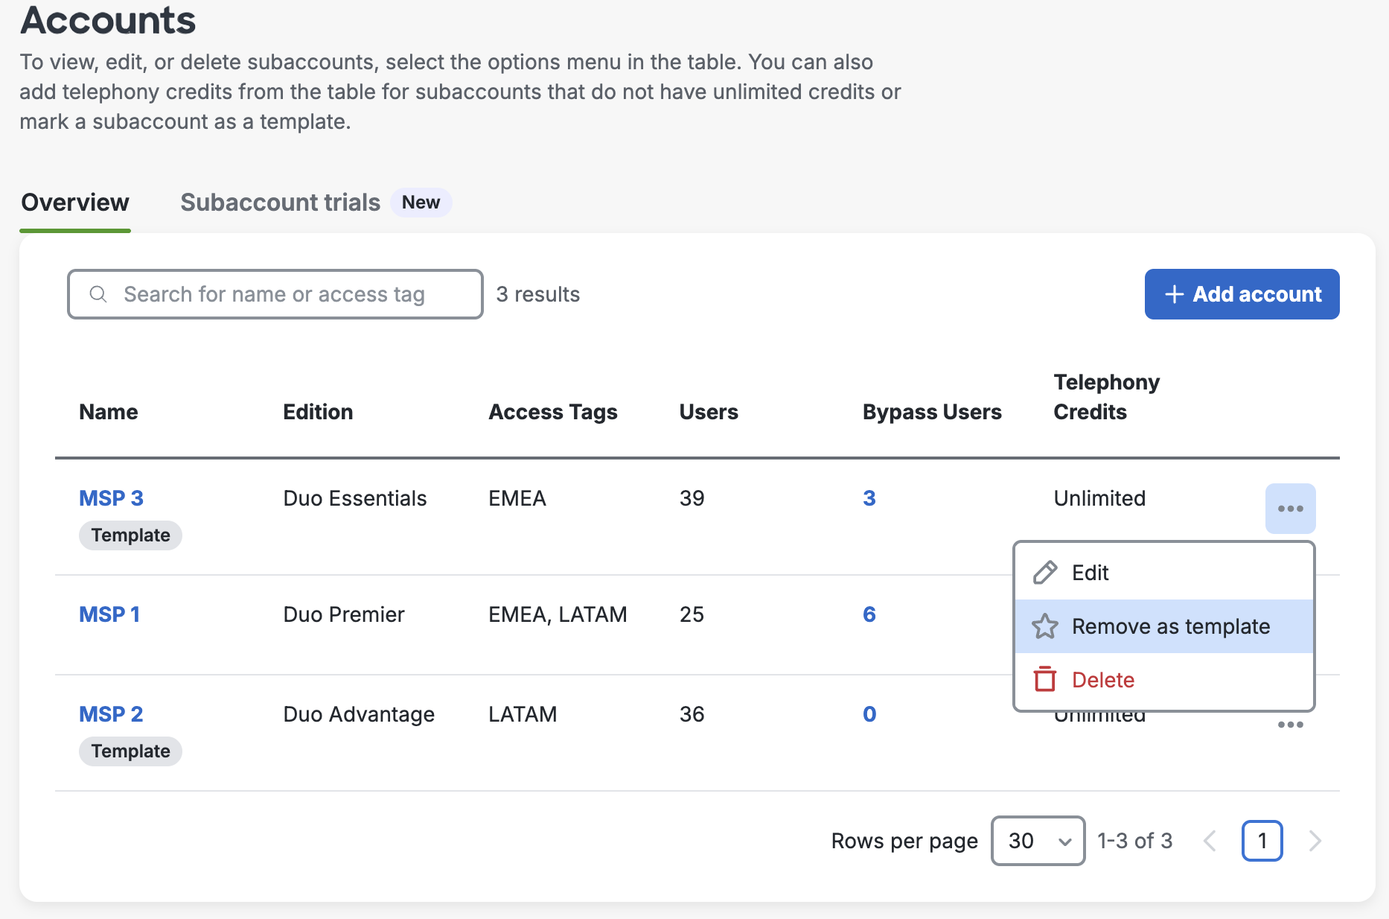The width and height of the screenshot is (1389, 919).
Task: Click the Users column header
Action: tap(709, 412)
